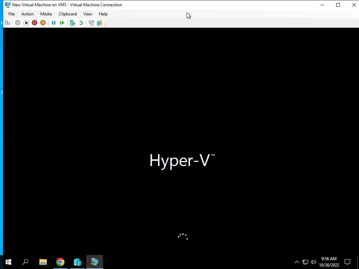Launch Google Chrome from the taskbar
The image size is (359, 269).
click(60, 262)
